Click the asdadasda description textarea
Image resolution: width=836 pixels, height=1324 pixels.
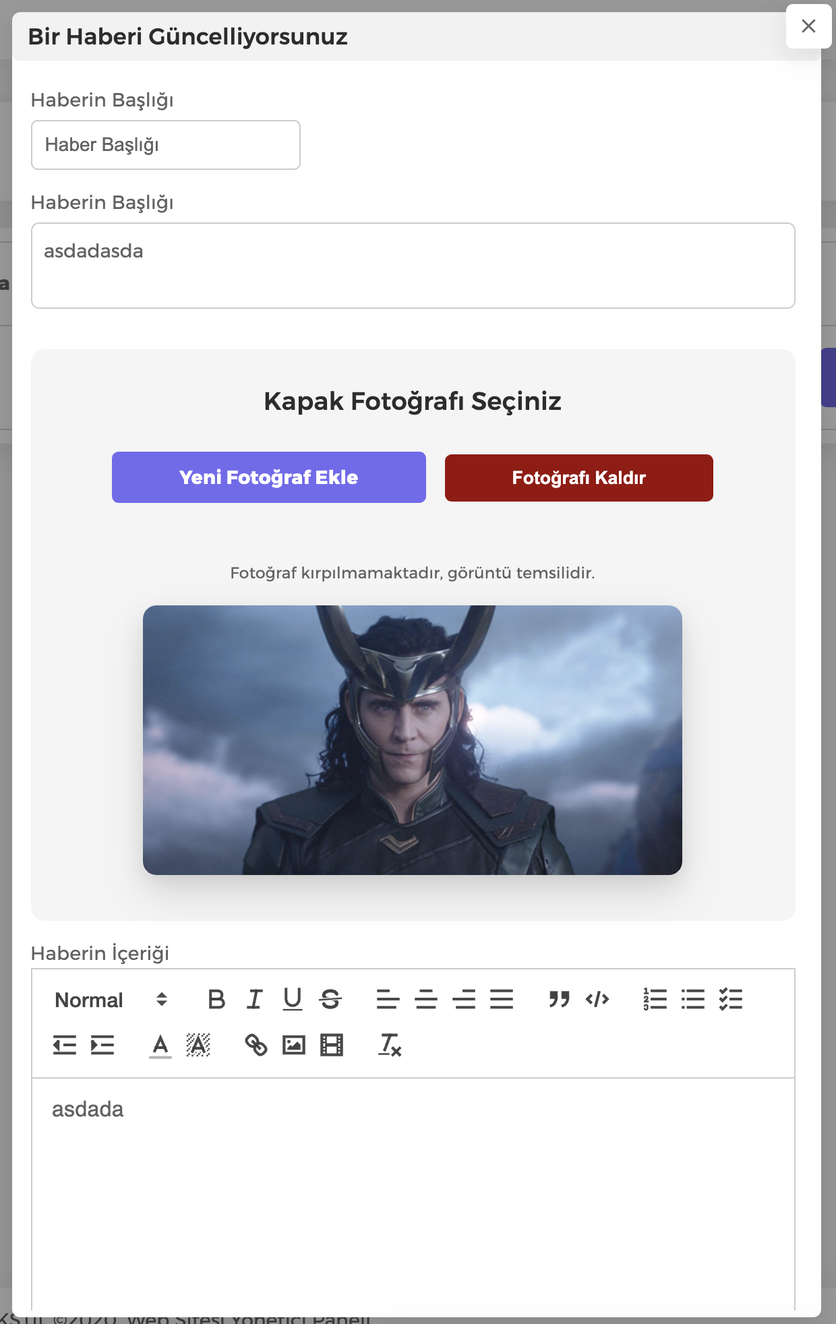pos(413,266)
